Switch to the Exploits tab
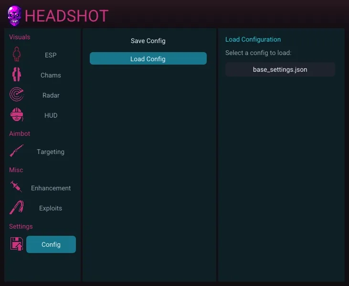The width and height of the screenshot is (349, 286). [51, 208]
